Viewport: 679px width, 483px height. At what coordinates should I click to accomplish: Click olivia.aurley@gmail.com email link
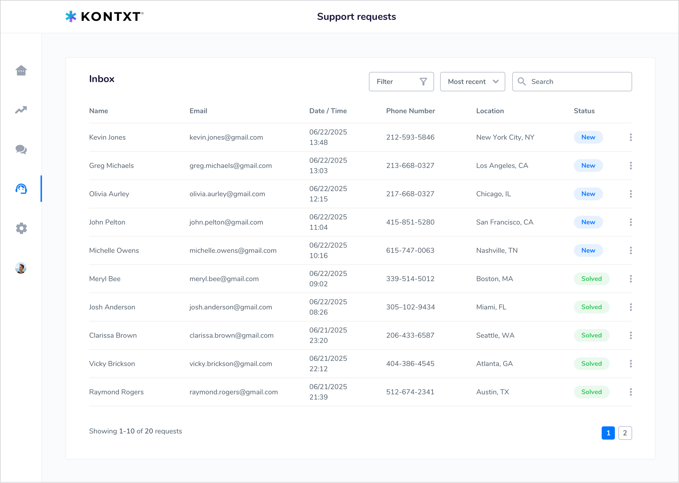[227, 194]
